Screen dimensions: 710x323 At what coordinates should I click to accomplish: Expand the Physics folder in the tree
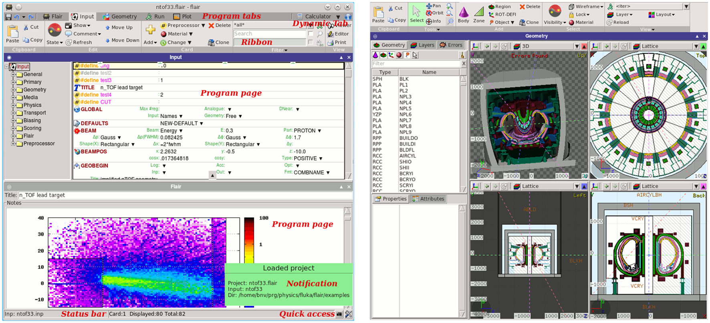point(13,105)
